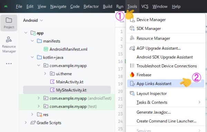This screenshot has height=132, width=207.
Task: Expand the ui.theme package
Action: (45, 74)
